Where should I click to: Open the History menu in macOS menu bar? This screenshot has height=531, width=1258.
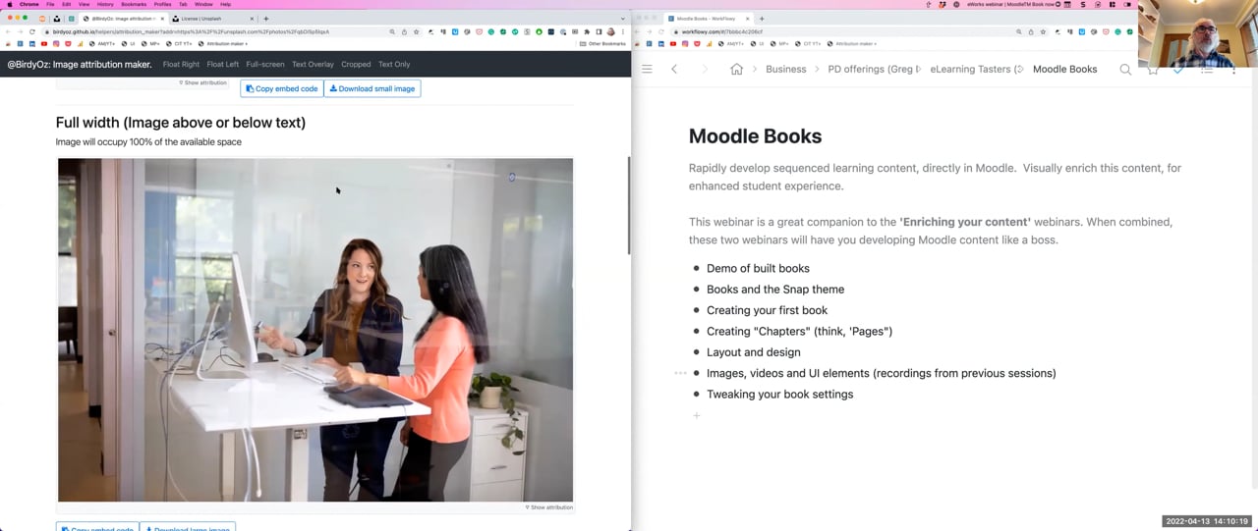[x=105, y=4]
